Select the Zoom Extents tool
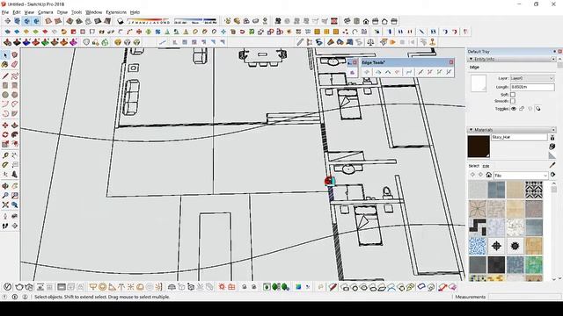 tap(5, 205)
